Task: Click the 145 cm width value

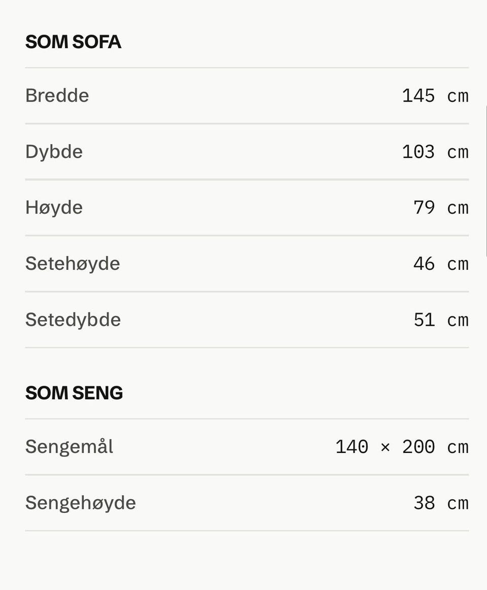Action: point(435,95)
